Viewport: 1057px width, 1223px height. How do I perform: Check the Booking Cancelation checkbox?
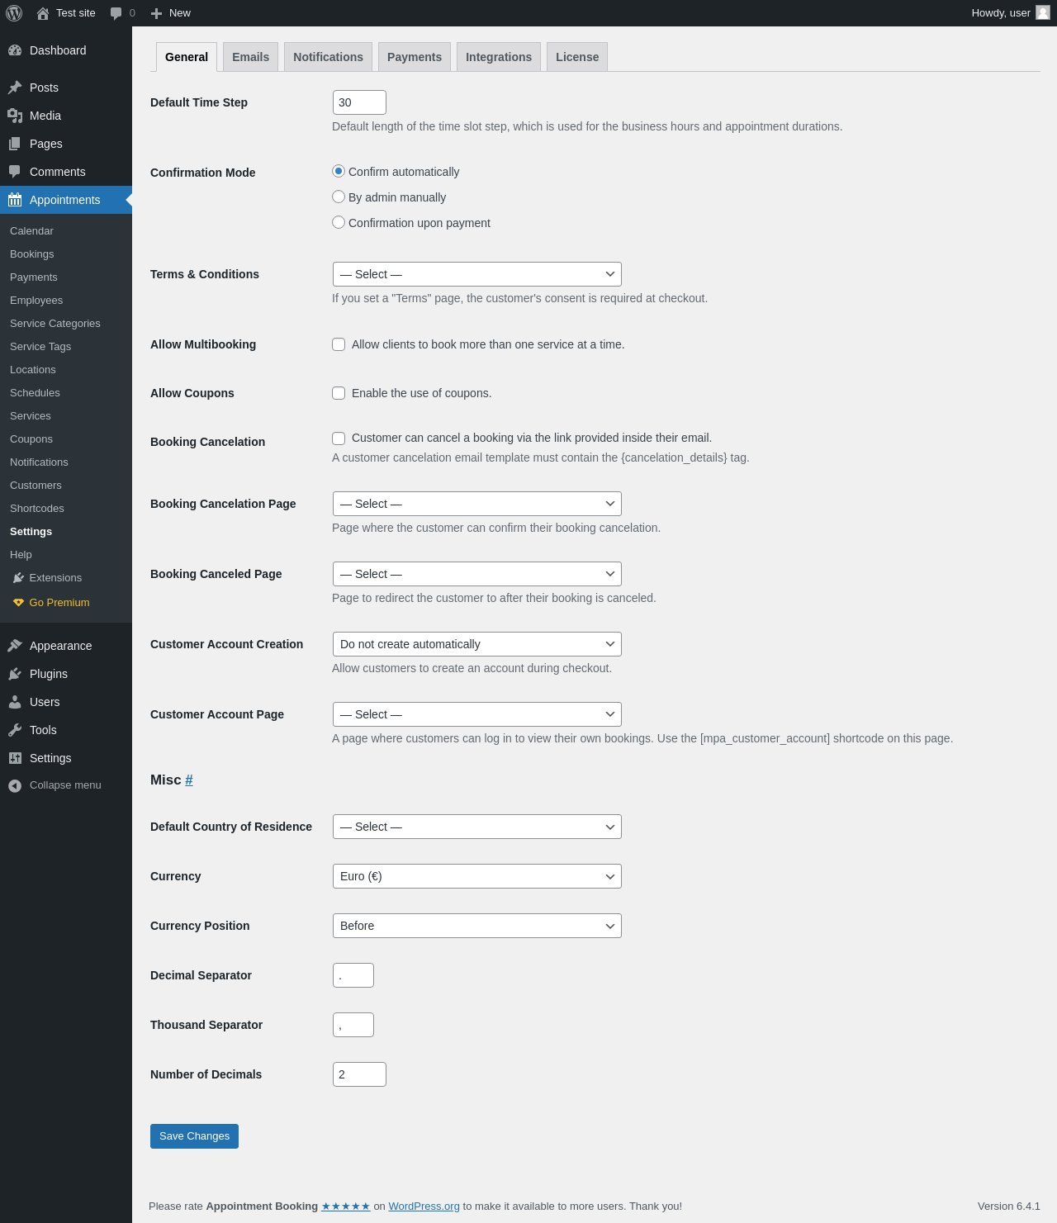pos(339,438)
